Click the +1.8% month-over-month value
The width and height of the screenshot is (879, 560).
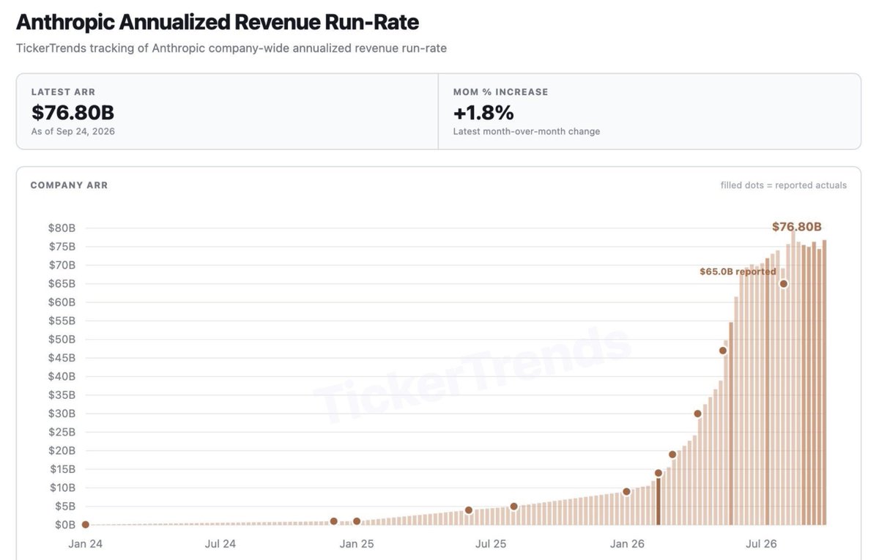point(483,112)
